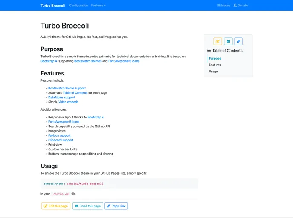Viewport: 293px width, 218px height.
Task: Open the Clipboard support link
Action: coord(60,140)
